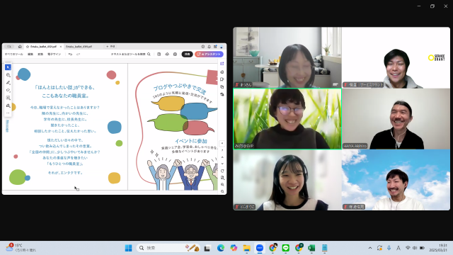
Task: Select the arrow selection tool in Acrobat
Action: click(x=8, y=67)
